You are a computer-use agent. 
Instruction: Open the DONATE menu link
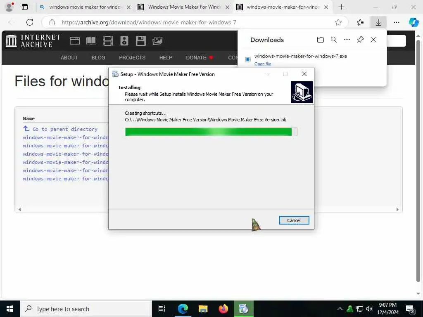coord(200,58)
